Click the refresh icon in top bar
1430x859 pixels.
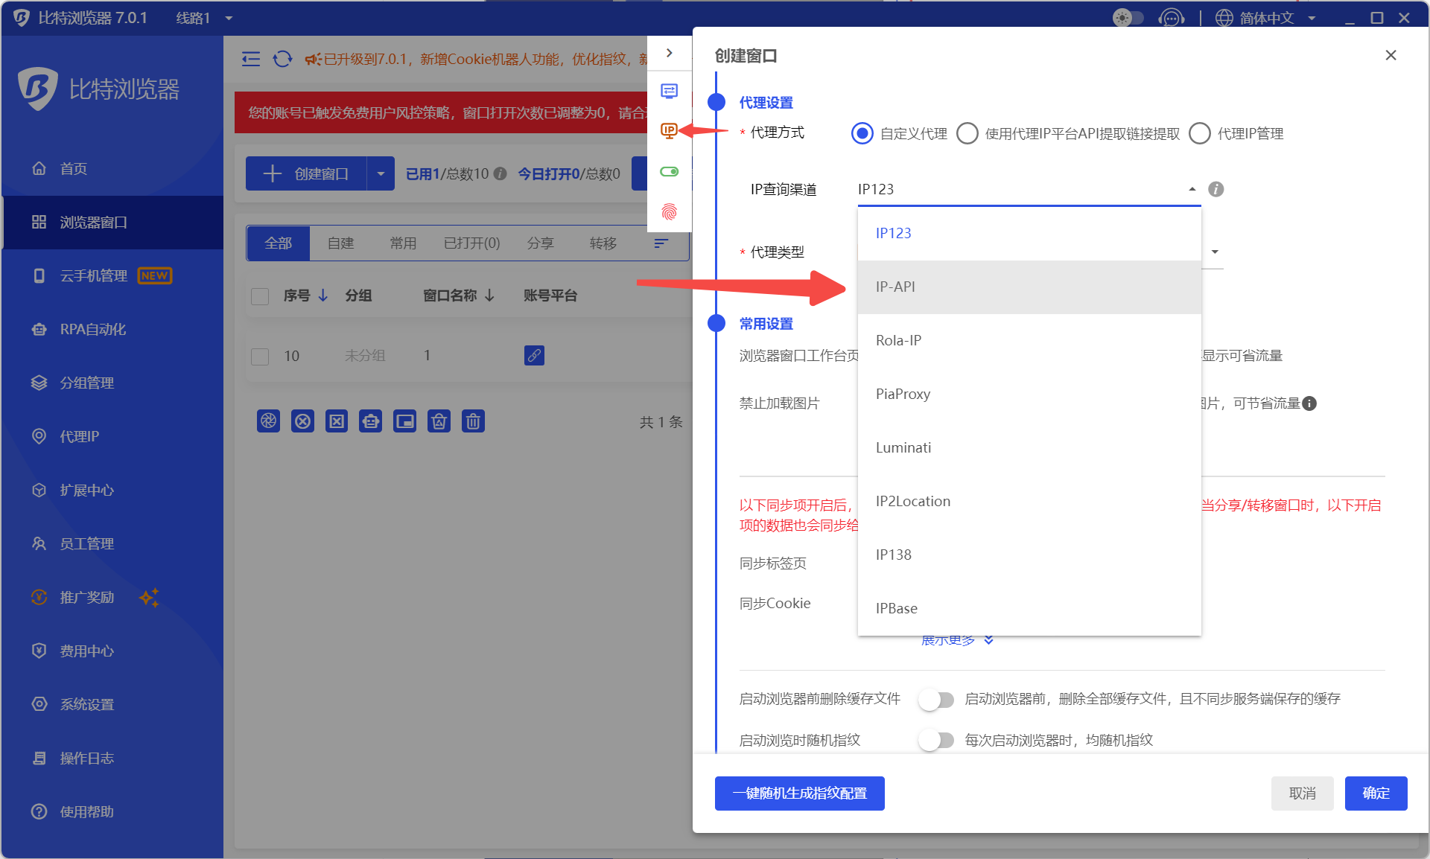coord(282,59)
